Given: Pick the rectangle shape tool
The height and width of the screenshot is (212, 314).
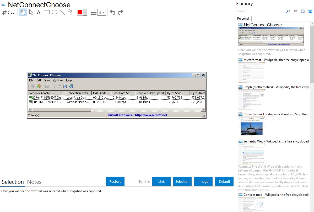Looking at the screenshot, I should pos(46,12).
